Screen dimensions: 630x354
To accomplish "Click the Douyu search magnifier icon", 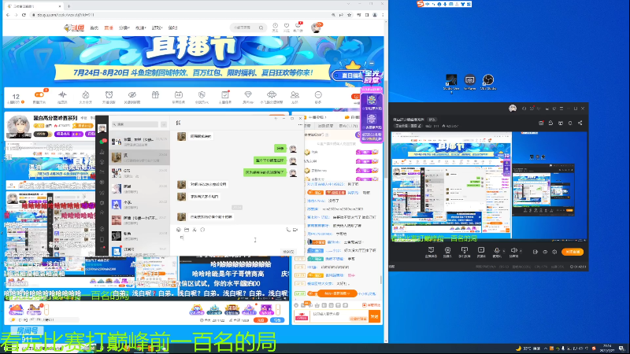I will tap(261, 28).
